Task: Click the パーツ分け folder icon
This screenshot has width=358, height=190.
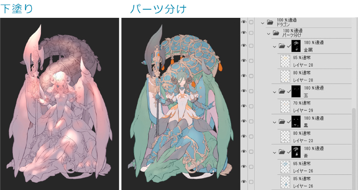Action: pyautogui.click(x=276, y=33)
